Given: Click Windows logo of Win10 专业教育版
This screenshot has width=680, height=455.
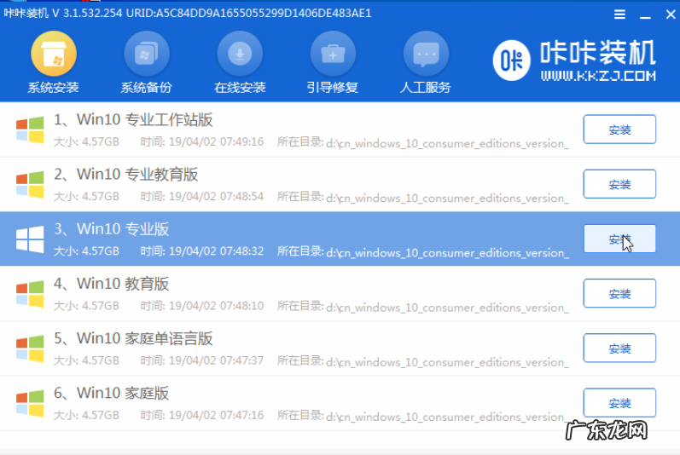Looking at the screenshot, I should [30, 185].
